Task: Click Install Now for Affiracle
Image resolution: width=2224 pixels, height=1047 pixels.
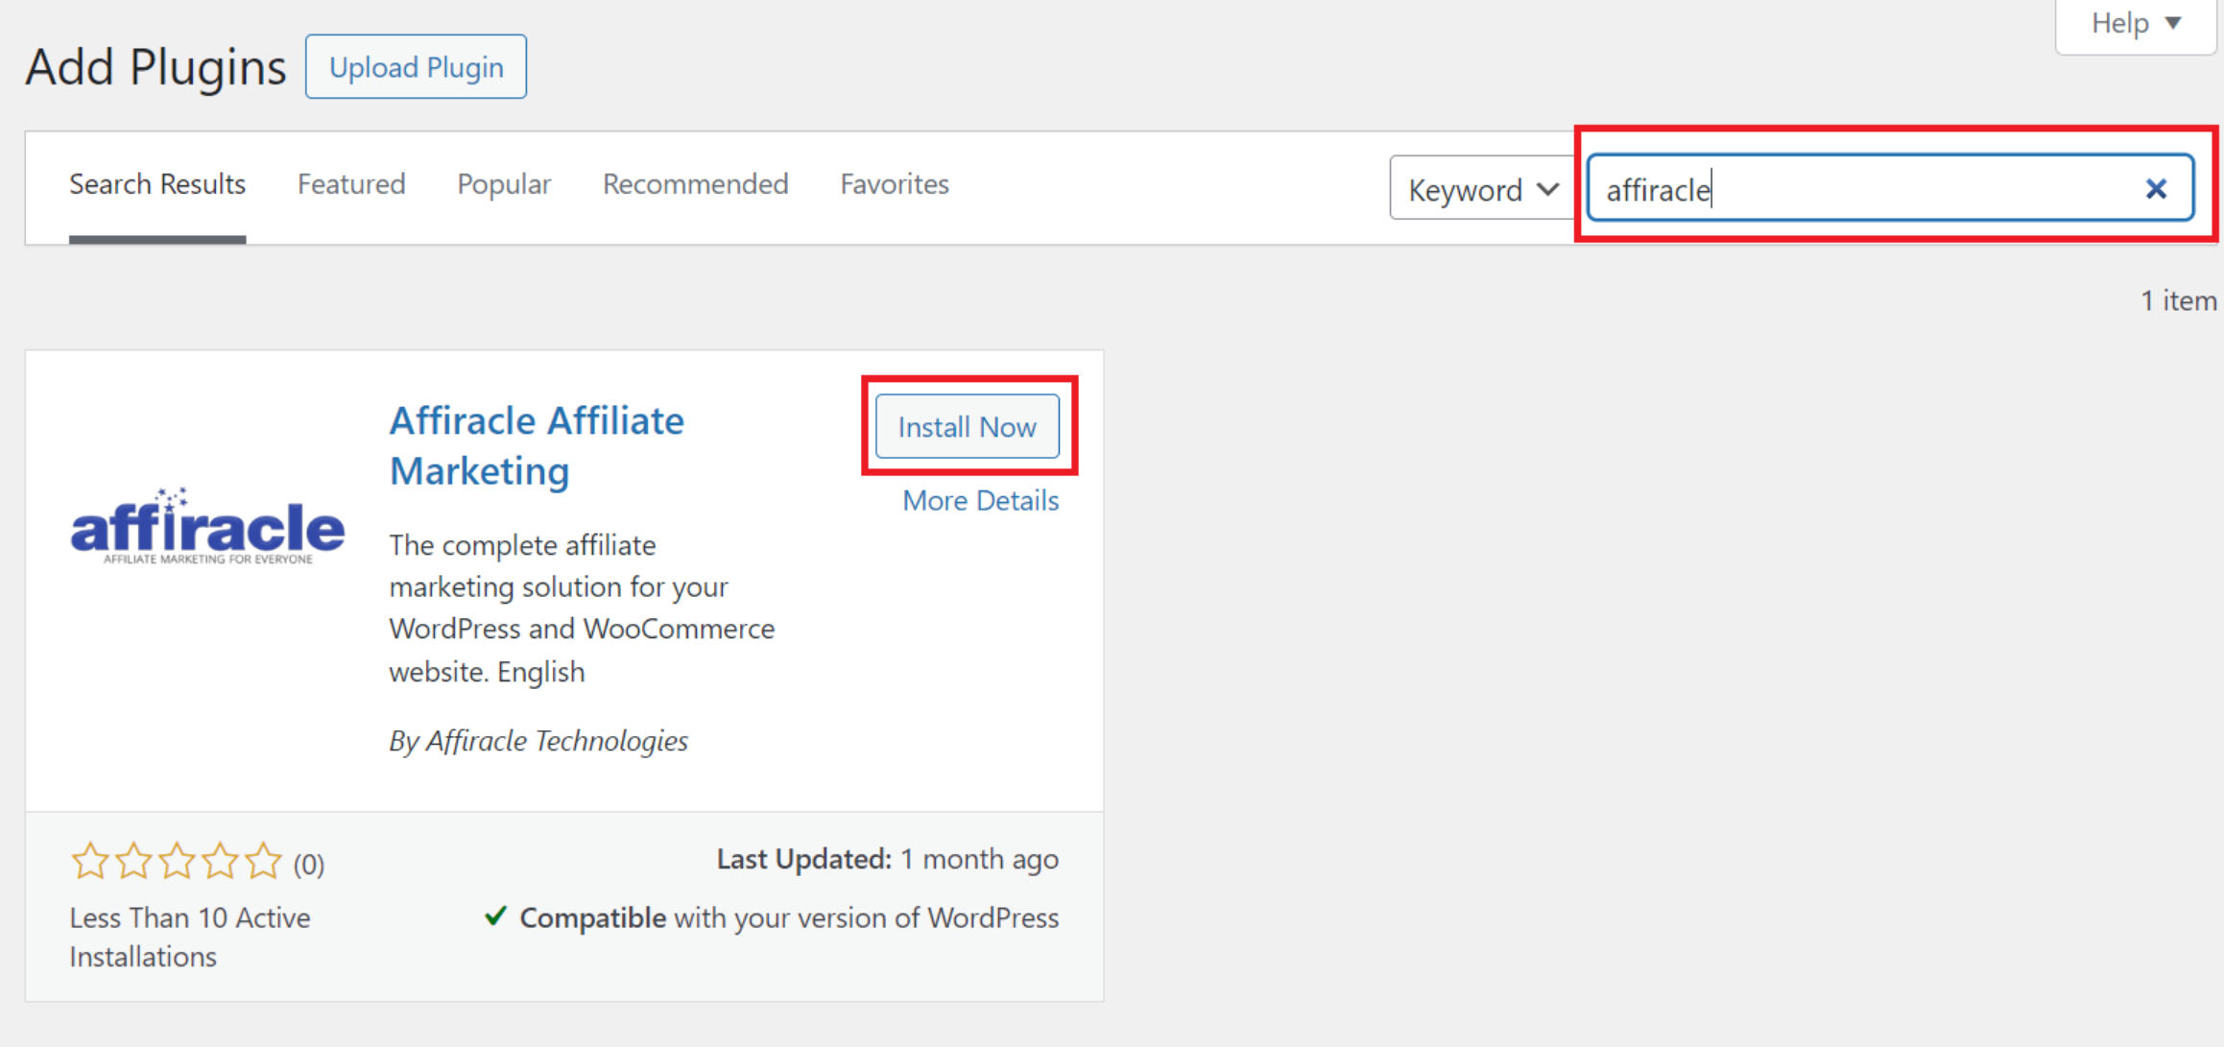Action: coord(967,427)
